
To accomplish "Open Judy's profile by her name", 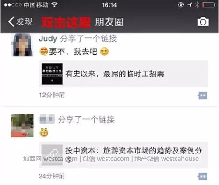I will (48, 39).
